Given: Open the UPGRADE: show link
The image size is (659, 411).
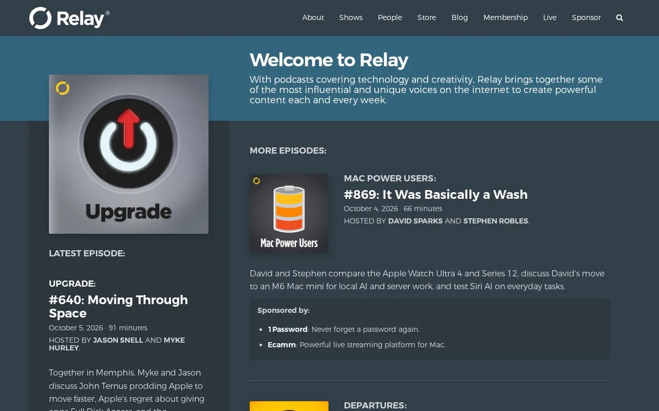Looking at the screenshot, I should pos(72,284).
